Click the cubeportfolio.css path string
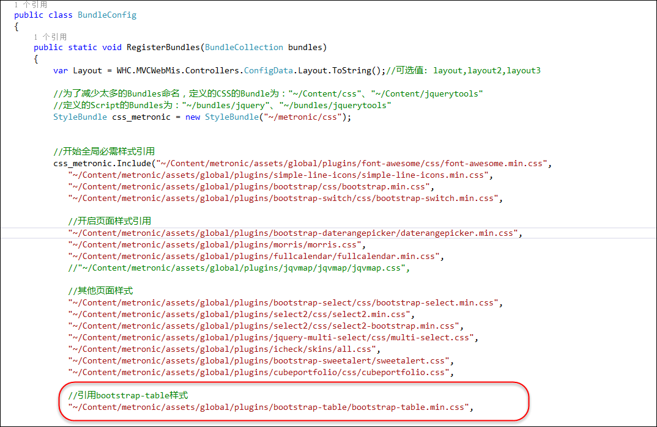 (x=260, y=373)
